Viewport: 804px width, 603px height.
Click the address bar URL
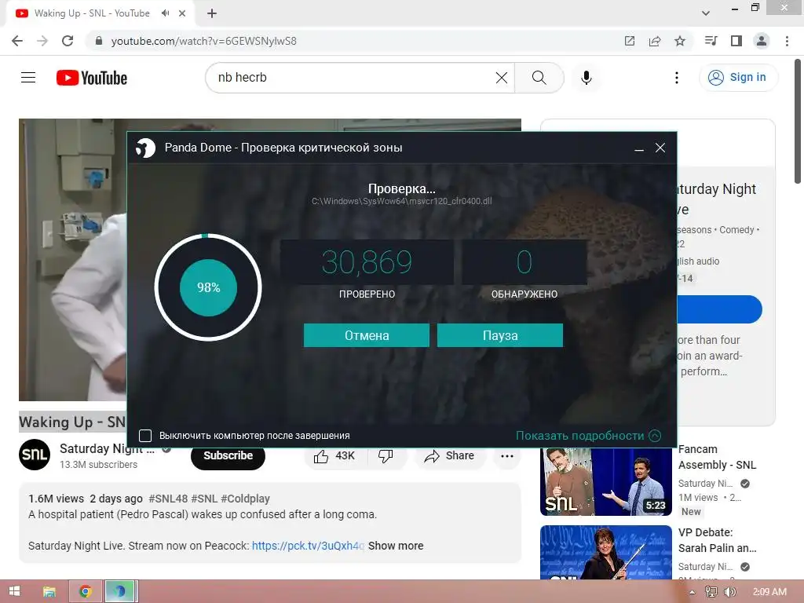pyautogui.click(x=204, y=41)
